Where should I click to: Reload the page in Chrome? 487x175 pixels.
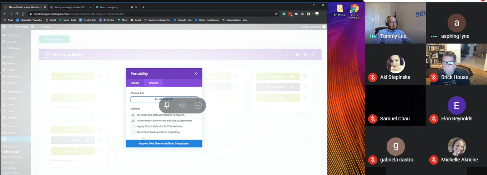tap(16, 14)
